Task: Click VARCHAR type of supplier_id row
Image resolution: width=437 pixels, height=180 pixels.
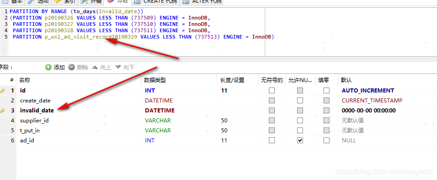Action: tap(158, 120)
